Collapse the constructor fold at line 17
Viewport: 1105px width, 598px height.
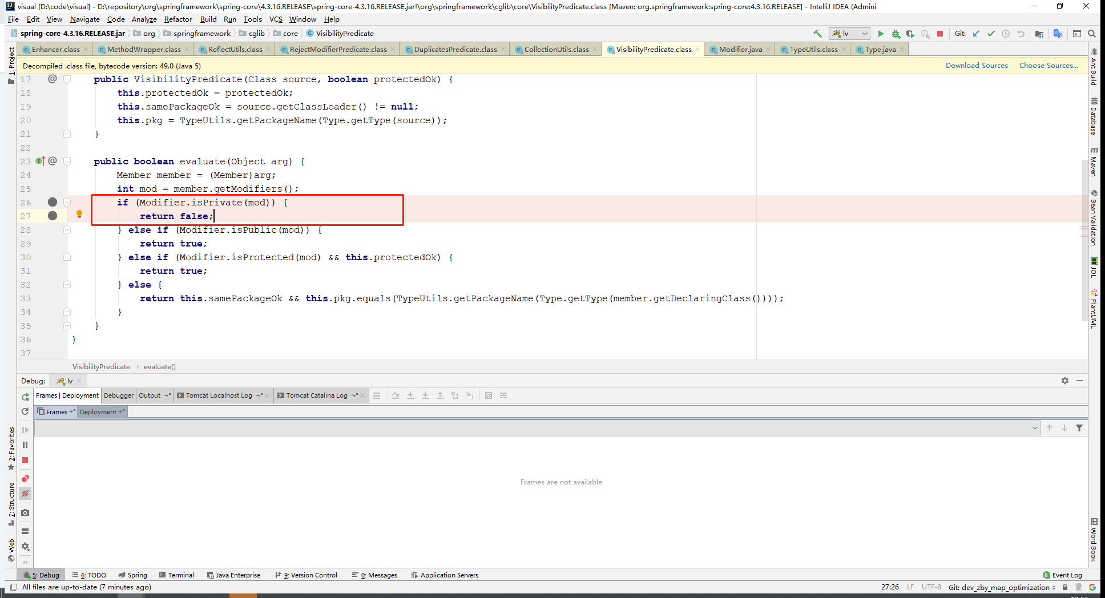[x=67, y=79]
